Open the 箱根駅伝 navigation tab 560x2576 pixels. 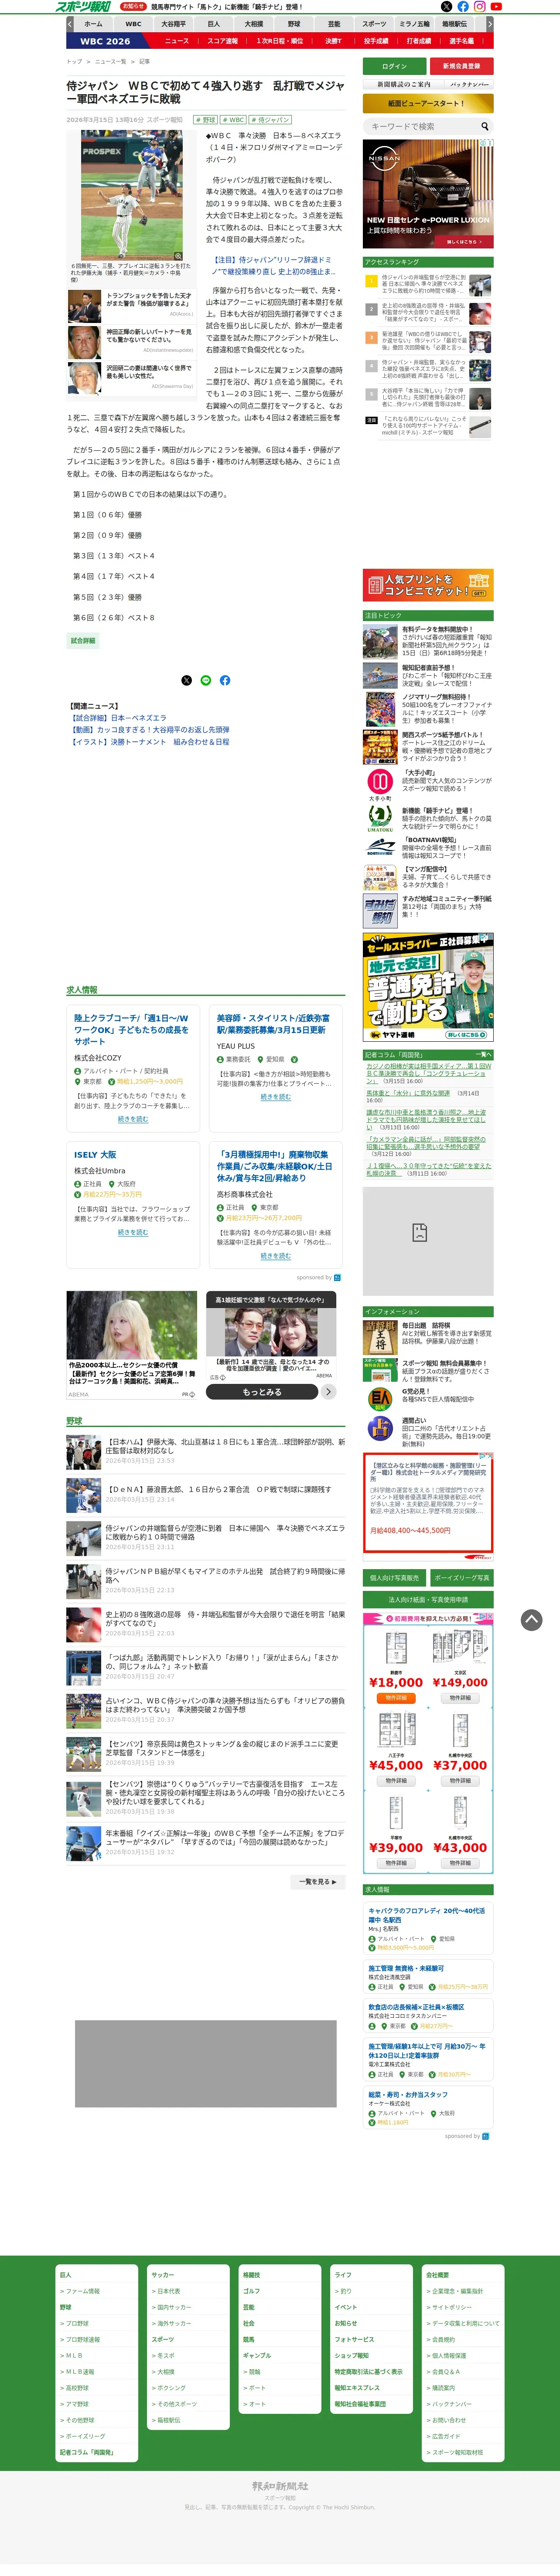click(x=454, y=23)
